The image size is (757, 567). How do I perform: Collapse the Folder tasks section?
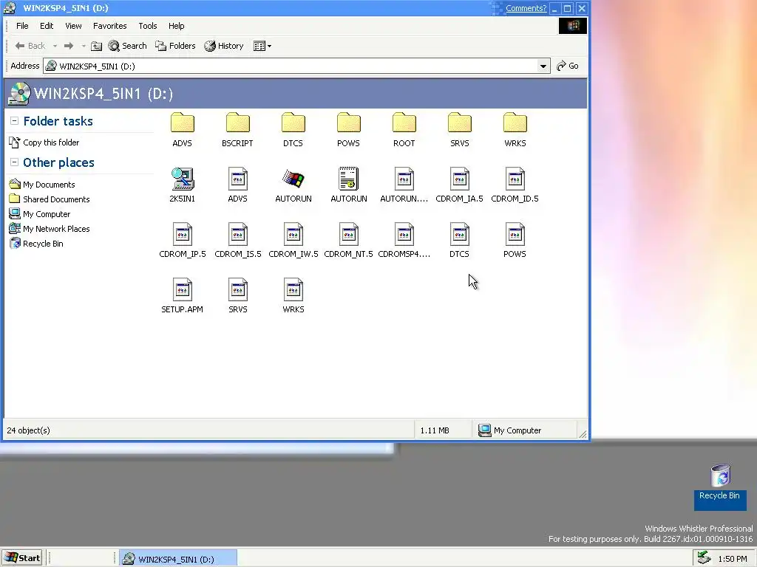pos(15,121)
